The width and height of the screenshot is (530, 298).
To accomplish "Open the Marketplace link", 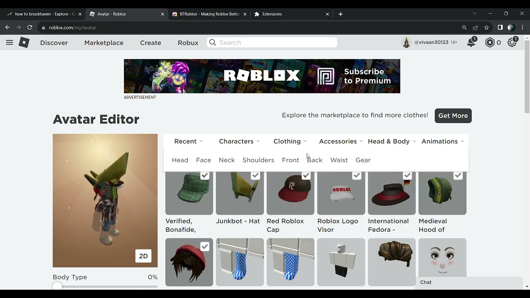I will click(104, 43).
